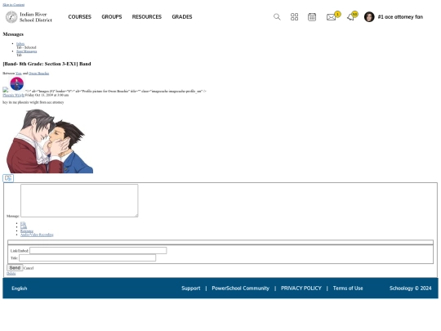Screen dimensions: 441x331
Task: Click the Send button
Action: coord(15,268)
